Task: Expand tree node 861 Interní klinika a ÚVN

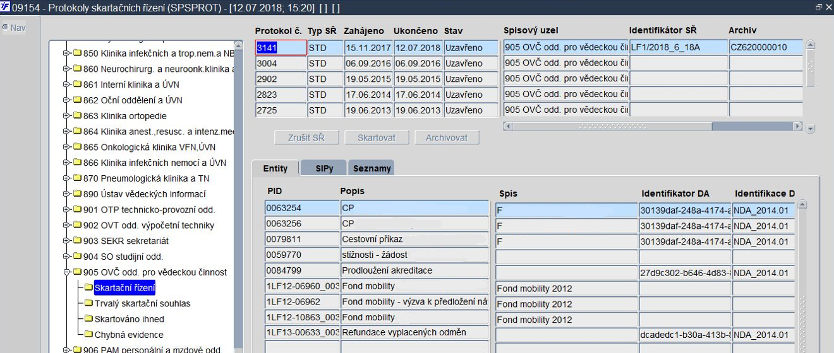Action: click(66, 84)
